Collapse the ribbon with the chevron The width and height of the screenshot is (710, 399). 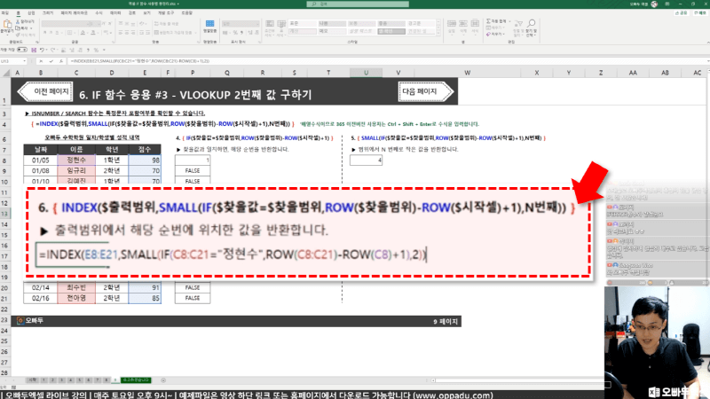point(706,43)
